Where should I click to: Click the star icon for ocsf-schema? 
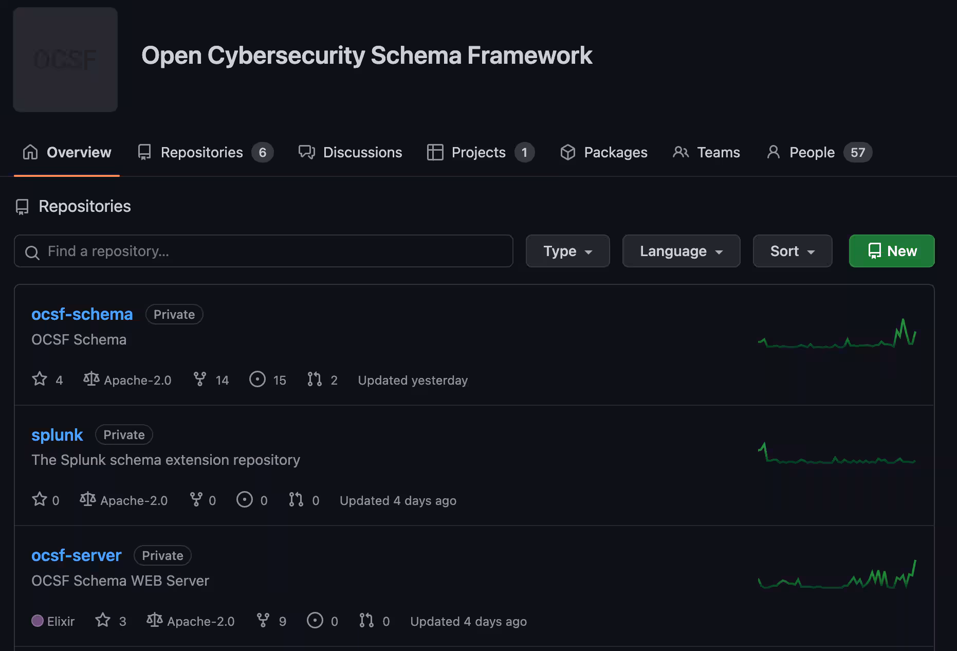click(40, 379)
